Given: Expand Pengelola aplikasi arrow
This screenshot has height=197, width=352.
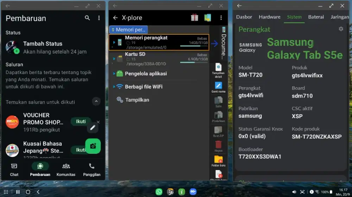Looking at the screenshot, I should 114,74.
